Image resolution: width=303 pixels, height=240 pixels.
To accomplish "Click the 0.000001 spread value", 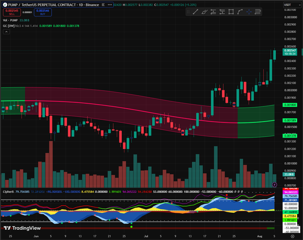I will 27,12.
